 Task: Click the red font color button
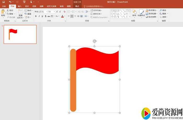click(62, 16)
